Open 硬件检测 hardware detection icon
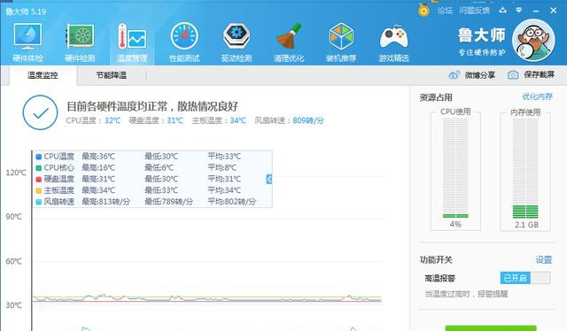Image resolution: width=567 pixels, height=331 pixels. [80, 36]
